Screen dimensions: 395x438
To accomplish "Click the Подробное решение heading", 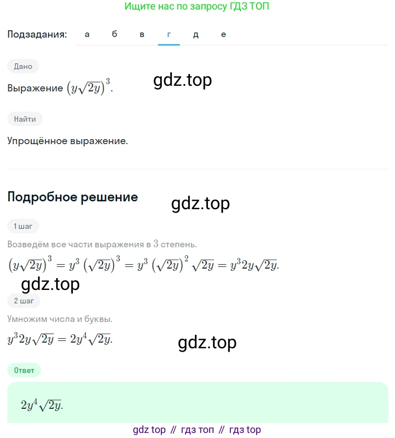I will (x=73, y=197).
